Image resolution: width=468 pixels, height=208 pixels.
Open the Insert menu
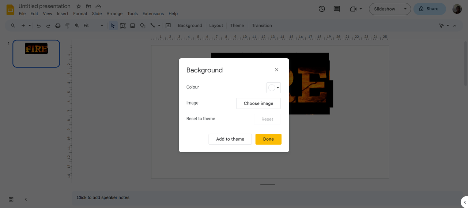click(63, 13)
